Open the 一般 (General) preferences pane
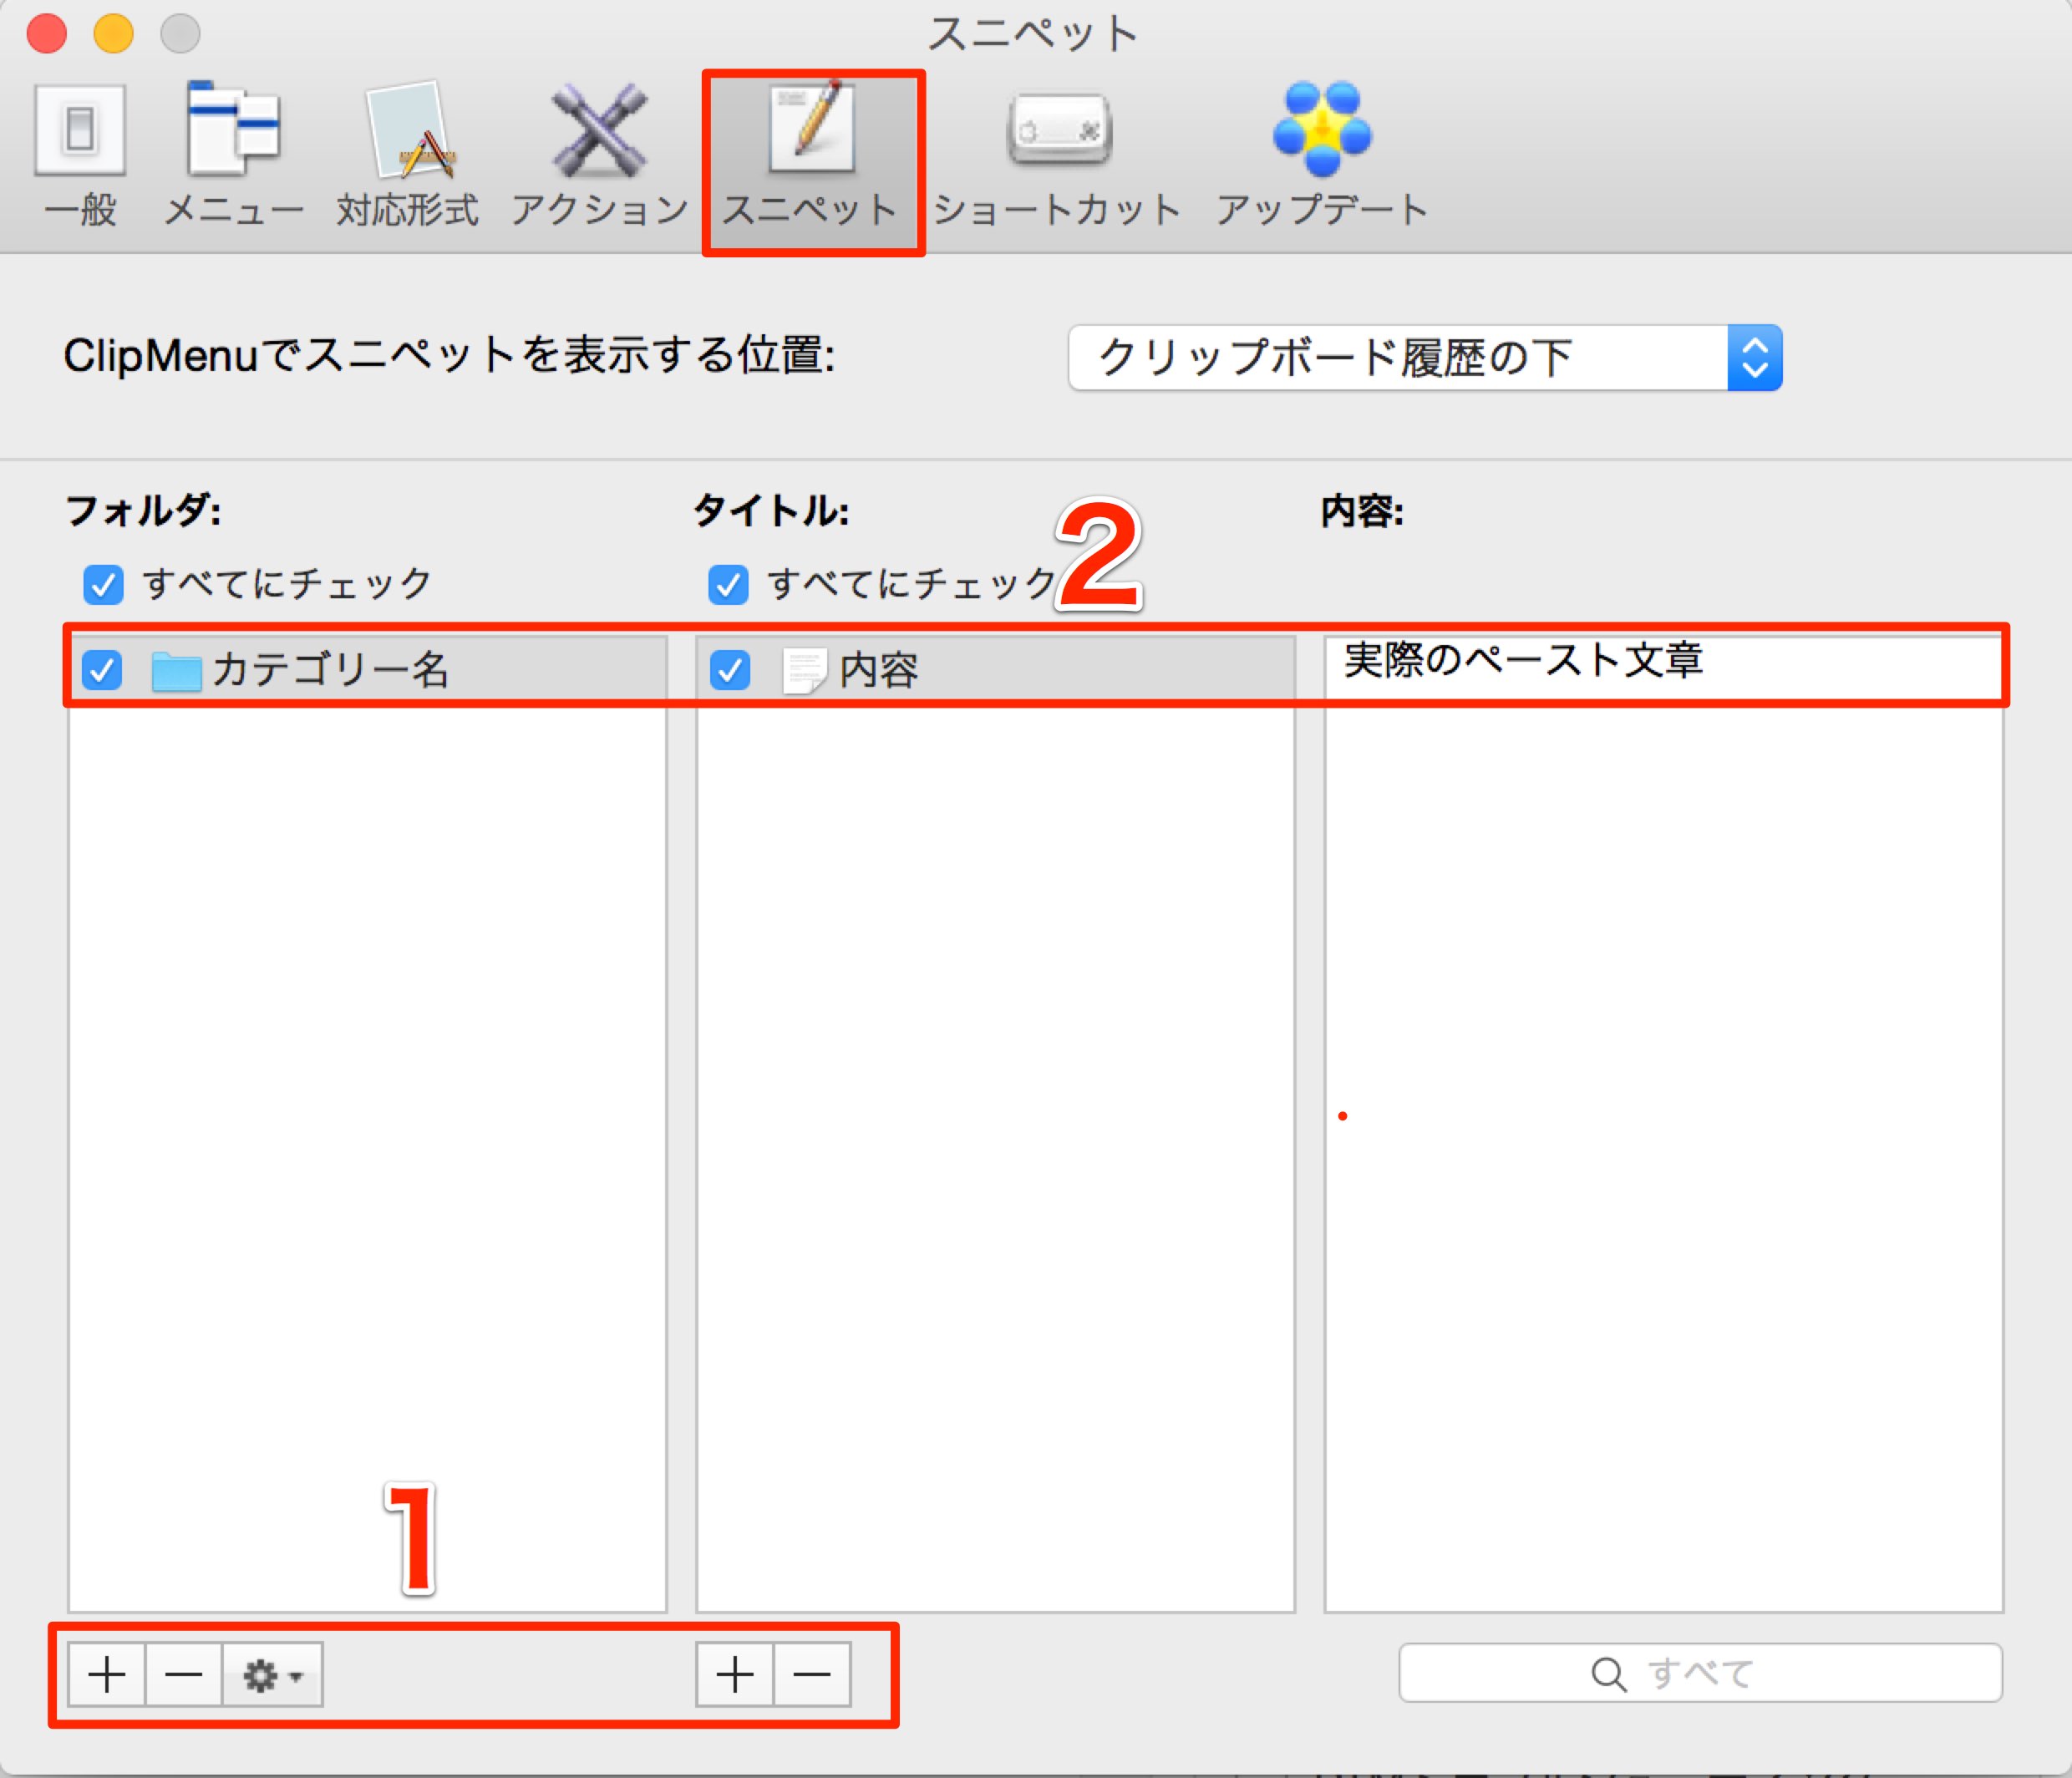 [x=80, y=155]
